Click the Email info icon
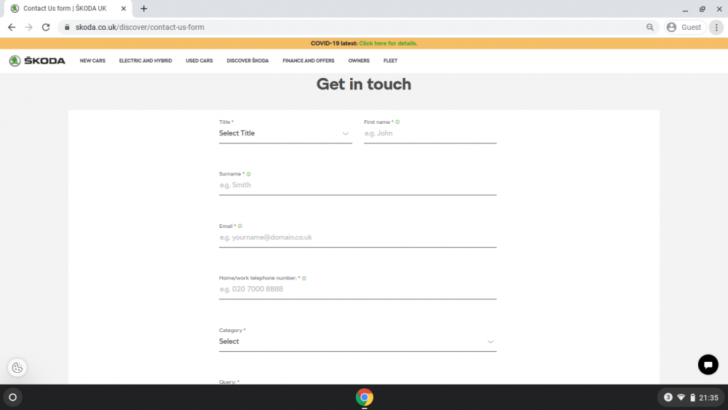Viewport: 728px width, 410px height. pyautogui.click(x=240, y=226)
